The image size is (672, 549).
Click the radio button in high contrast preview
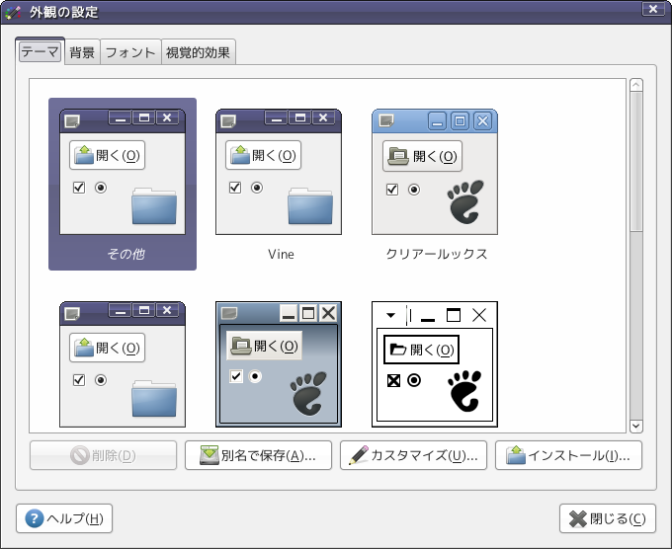click(x=414, y=380)
